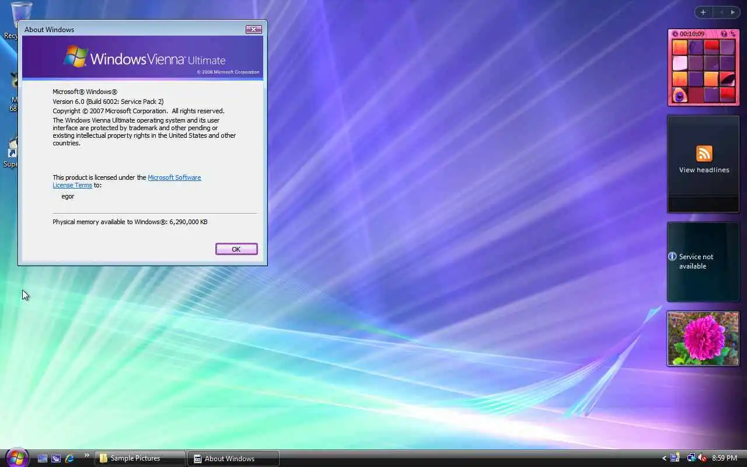Click Switch between windows quick launch icon
747x467 pixels.
point(56,459)
